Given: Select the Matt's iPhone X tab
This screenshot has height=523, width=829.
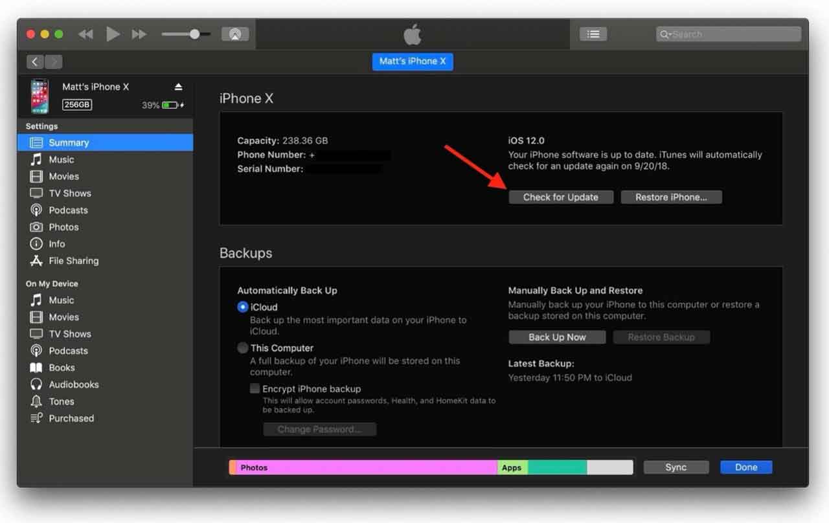Looking at the screenshot, I should click(413, 61).
